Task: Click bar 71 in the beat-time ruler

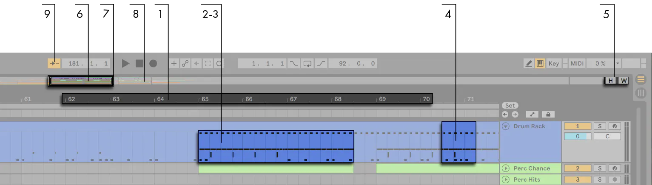Action: (471, 99)
